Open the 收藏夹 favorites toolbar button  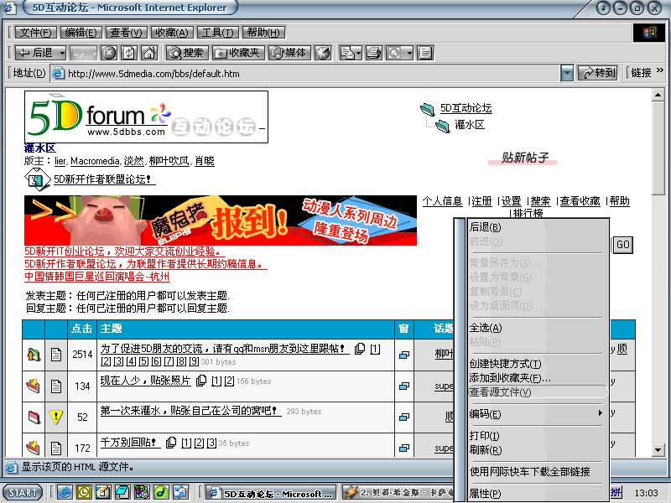pyautogui.click(x=237, y=53)
